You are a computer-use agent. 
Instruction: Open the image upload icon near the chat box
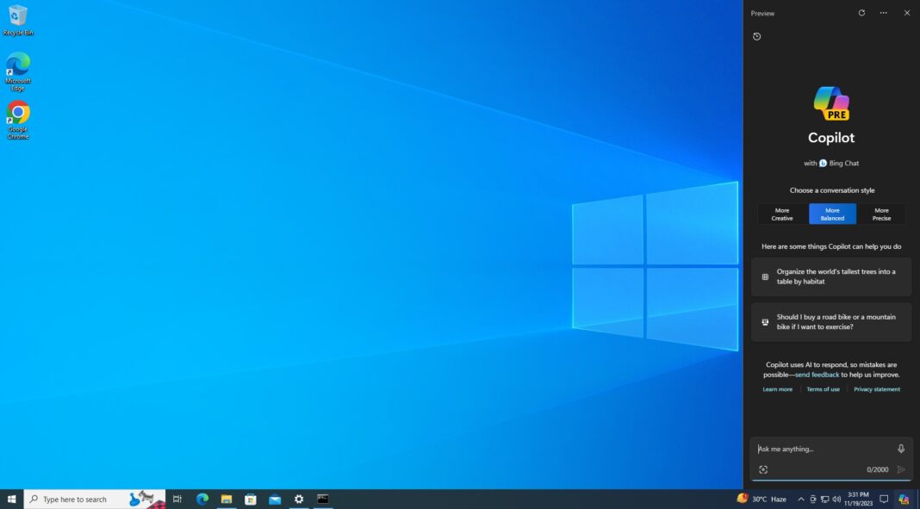763,469
